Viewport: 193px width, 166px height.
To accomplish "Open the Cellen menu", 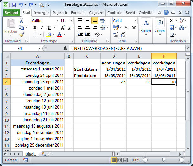I will point(160,27).
